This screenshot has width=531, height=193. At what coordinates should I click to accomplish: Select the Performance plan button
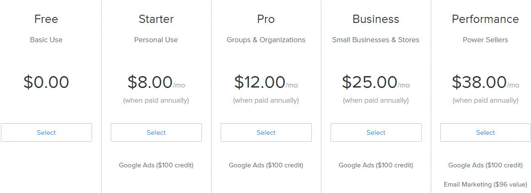[486, 132]
